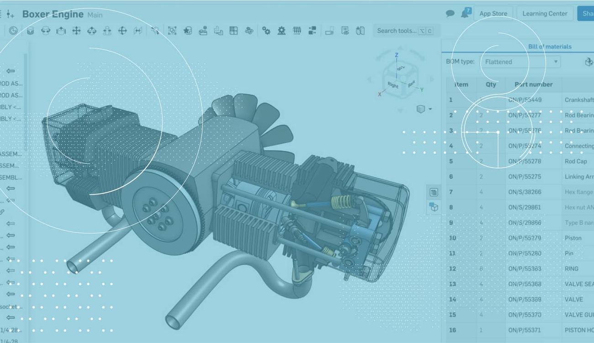This screenshot has width=594, height=343.
Task: Click the assembly display icon below the flyout
Action: point(434,206)
